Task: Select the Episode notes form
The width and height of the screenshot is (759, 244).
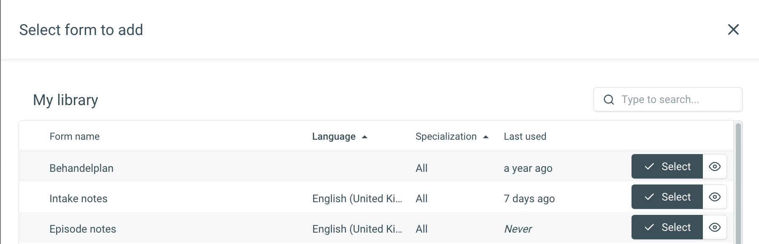Action: (667, 227)
